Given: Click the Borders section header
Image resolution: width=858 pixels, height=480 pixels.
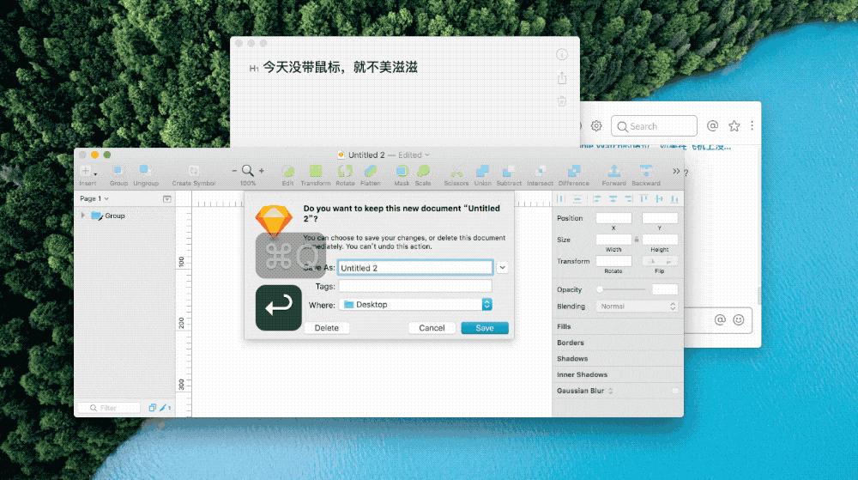Looking at the screenshot, I should [x=571, y=343].
